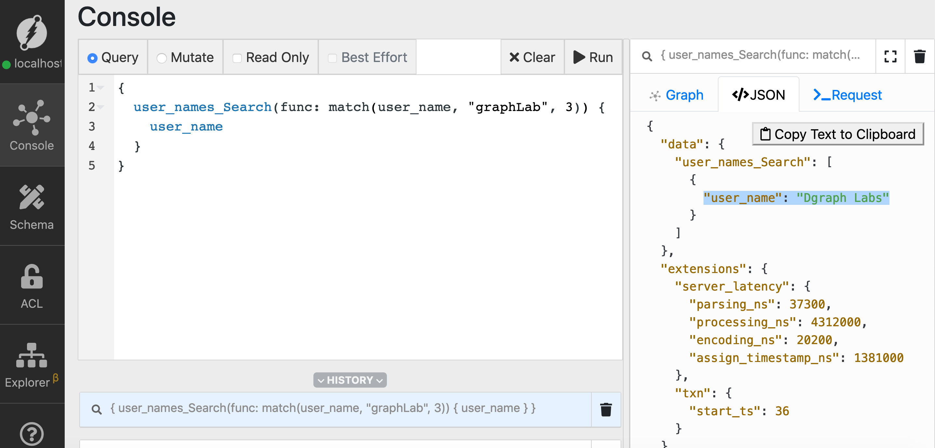
Task: Switch to the Request tab
Action: [848, 95]
